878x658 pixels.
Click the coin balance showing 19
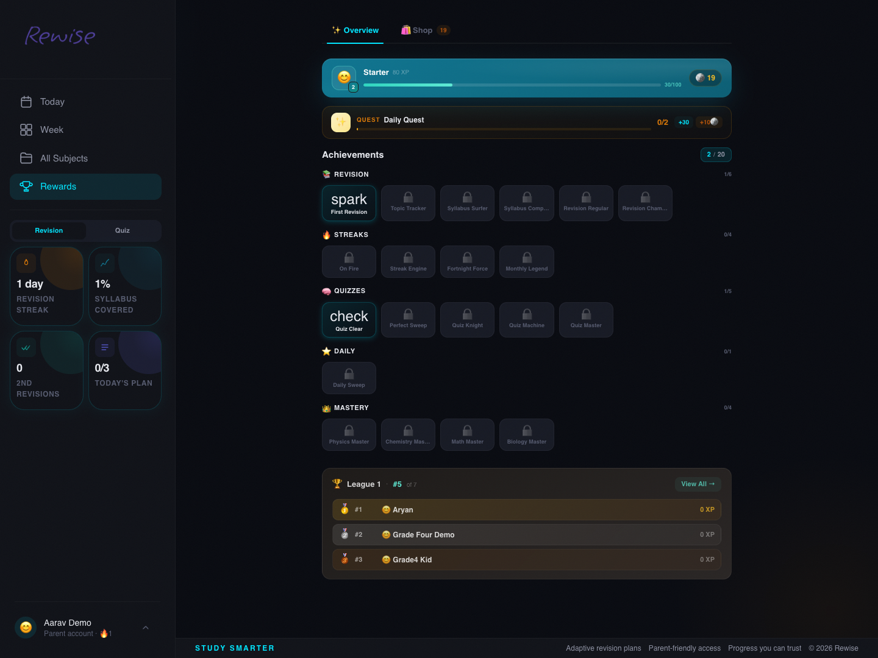pyautogui.click(x=705, y=78)
